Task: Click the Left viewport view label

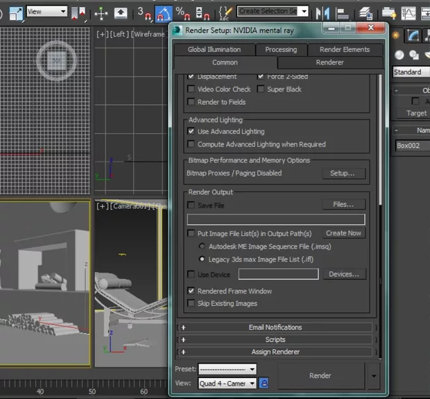Action: [119, 34]
